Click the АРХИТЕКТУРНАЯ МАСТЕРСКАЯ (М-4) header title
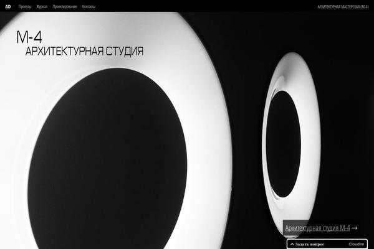The height and width of the screenshot is (249, 374). coord(342,6)
